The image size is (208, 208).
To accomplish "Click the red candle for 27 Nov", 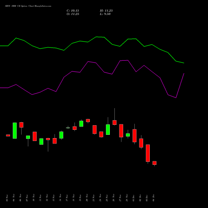I will point(121,131).
